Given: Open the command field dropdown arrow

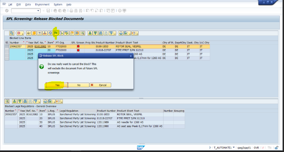Looking at the screenshot, I should coord(38,11).
